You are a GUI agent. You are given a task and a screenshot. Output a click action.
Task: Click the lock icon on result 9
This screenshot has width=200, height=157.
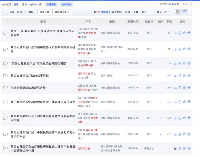click(x=175, y=148)
